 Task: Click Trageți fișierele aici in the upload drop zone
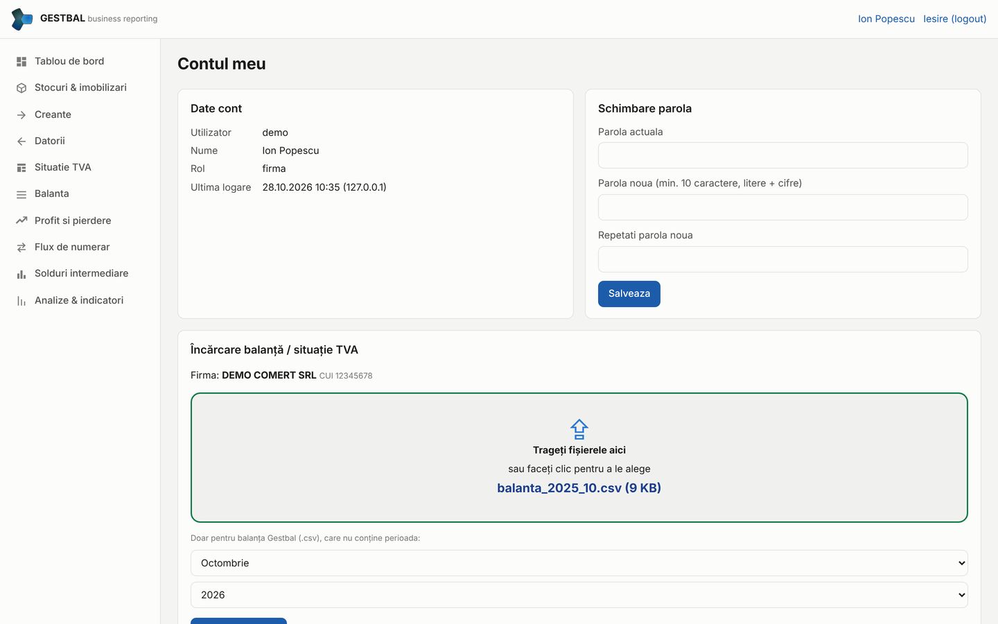579,450
